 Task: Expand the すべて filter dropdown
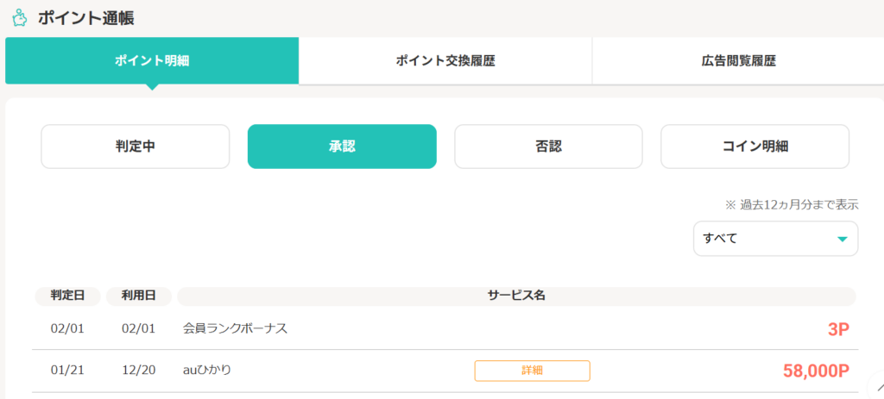click(x=775, y=239)
